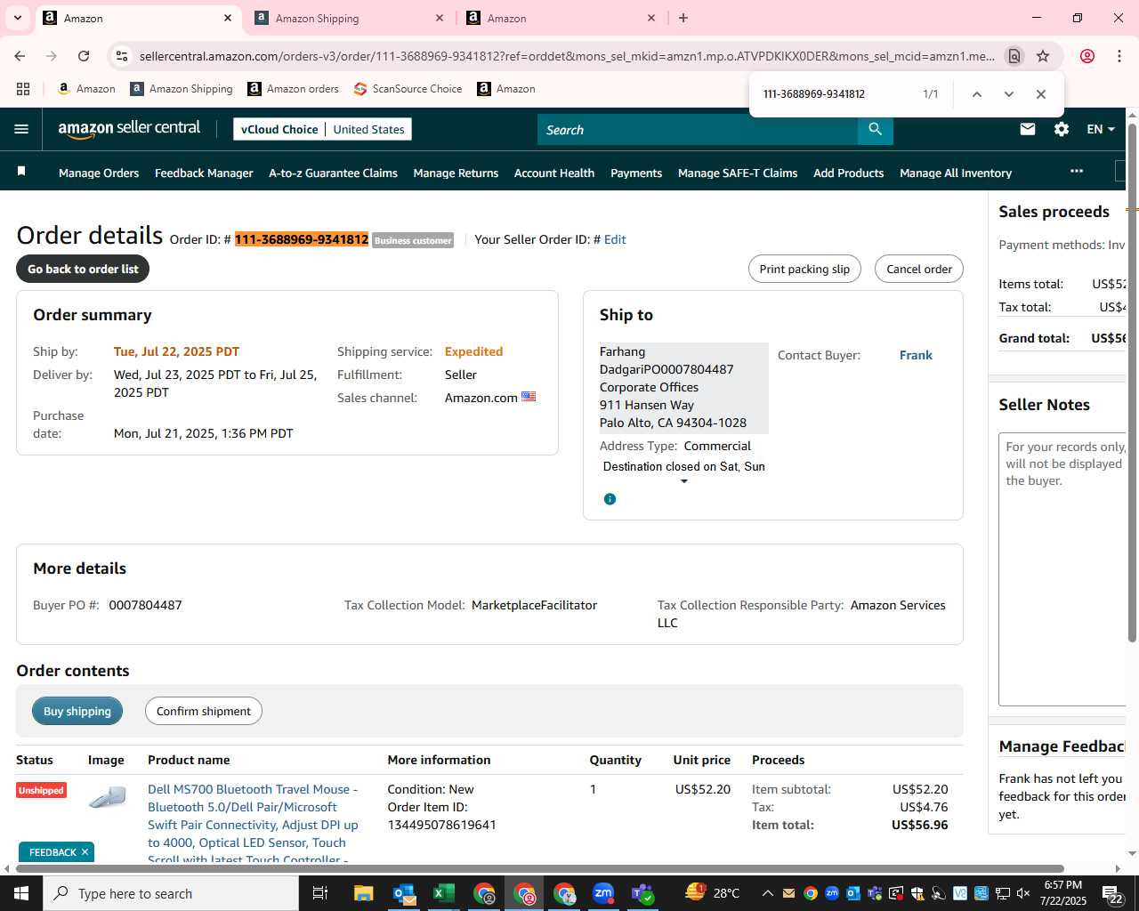Open the Manage Orders menu item

99,173
